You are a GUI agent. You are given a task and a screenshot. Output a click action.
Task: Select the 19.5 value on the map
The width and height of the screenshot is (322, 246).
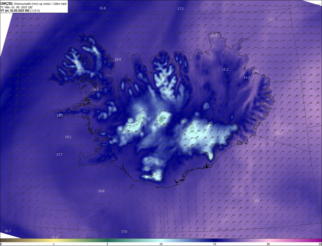(95, 90)
